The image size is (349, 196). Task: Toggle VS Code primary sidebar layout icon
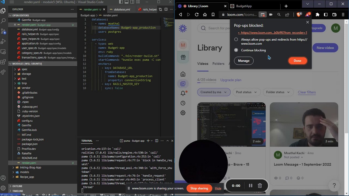tap(121, 2)
